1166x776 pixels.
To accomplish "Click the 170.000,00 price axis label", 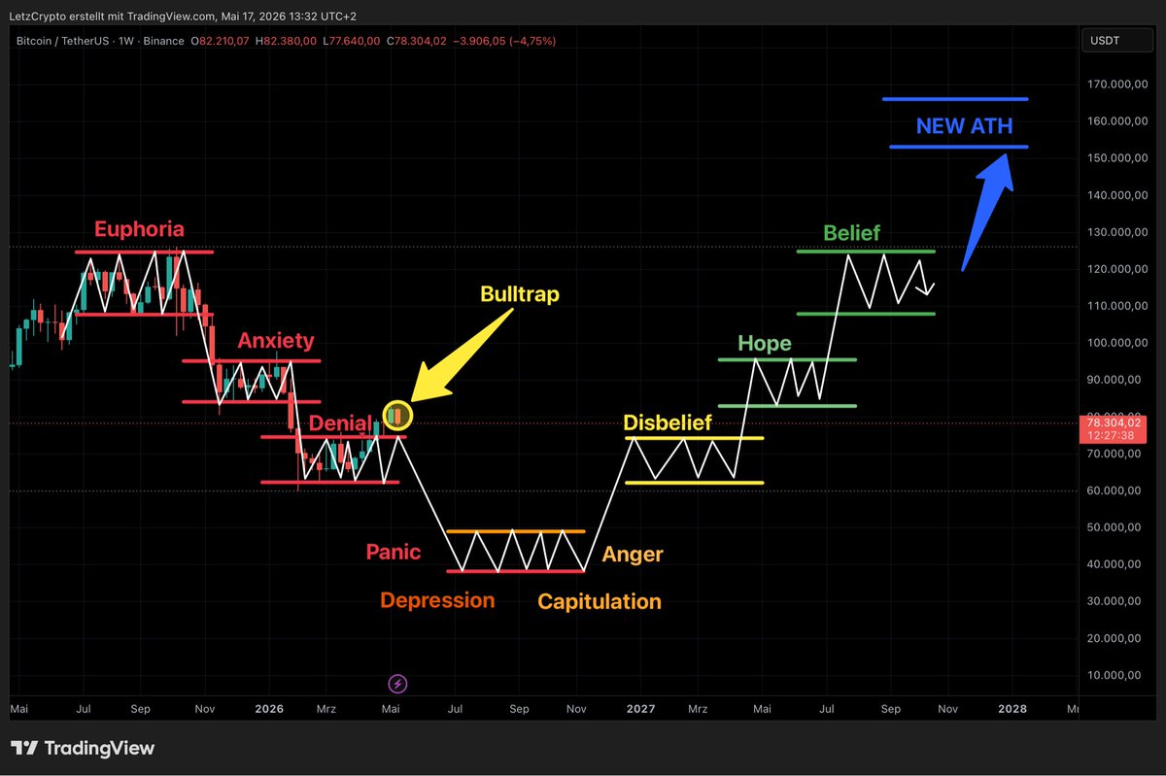I will pos(1118,84).
